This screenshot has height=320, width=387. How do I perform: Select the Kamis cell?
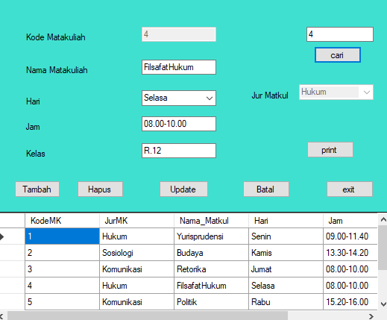pos(286,253)
